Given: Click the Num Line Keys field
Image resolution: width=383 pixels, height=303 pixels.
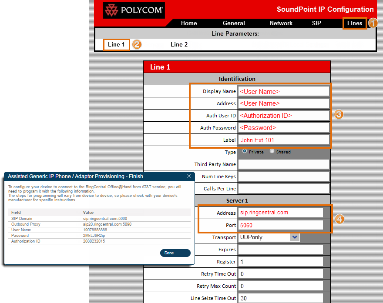Looking at the screenshot, I should coord(284,176).
